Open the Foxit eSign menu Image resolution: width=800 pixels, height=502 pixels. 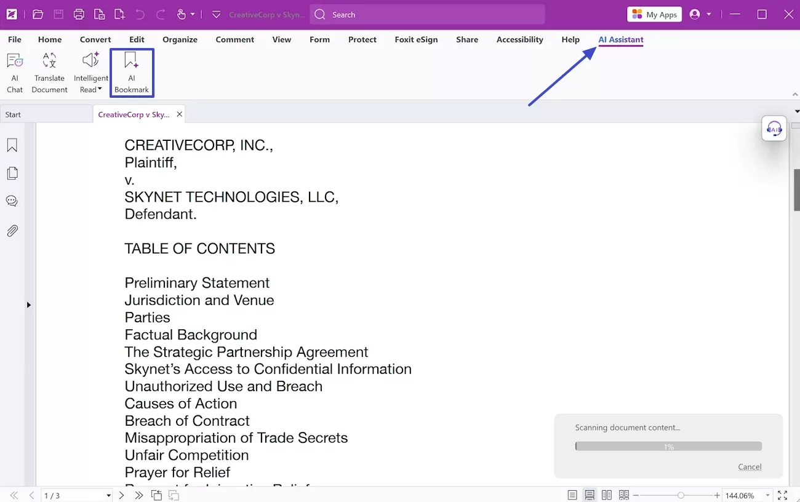416,39
